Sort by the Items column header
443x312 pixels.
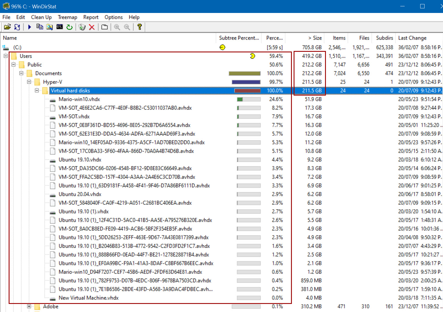[x=336, y=38]
